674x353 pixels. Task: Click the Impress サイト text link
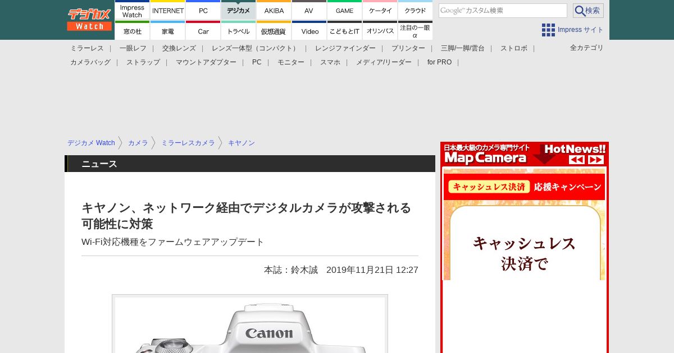pos(581,30)
